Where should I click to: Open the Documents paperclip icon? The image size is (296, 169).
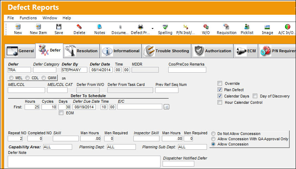[120, 27]
